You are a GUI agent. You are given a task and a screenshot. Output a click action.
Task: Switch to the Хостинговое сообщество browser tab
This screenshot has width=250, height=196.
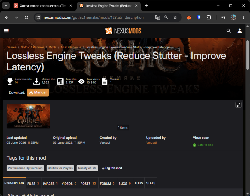click(43, 6)
